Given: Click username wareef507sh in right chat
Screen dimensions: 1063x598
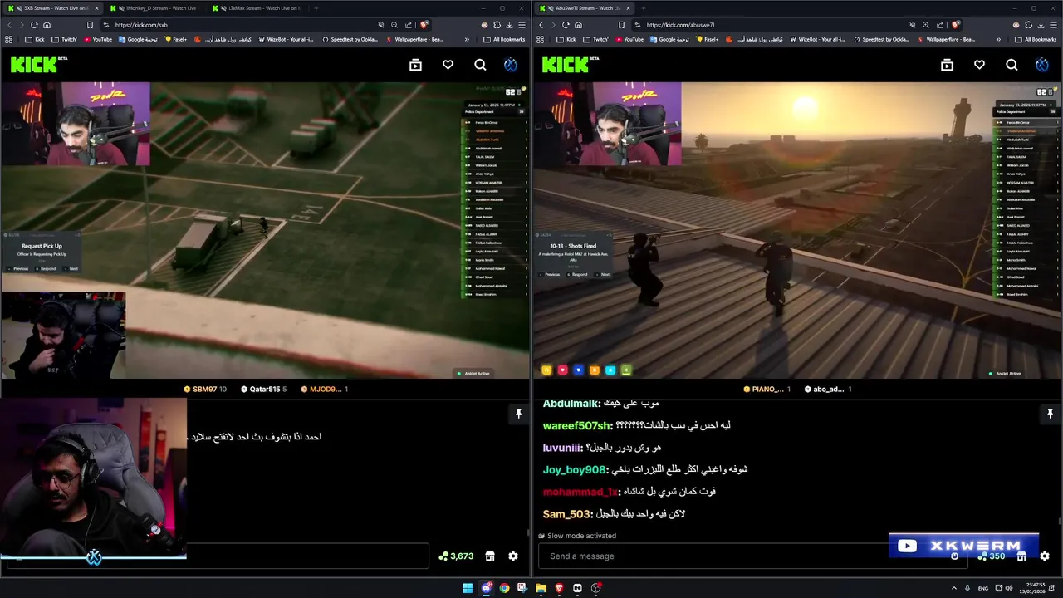Looking at the screenshot, I should click(576, 425).
